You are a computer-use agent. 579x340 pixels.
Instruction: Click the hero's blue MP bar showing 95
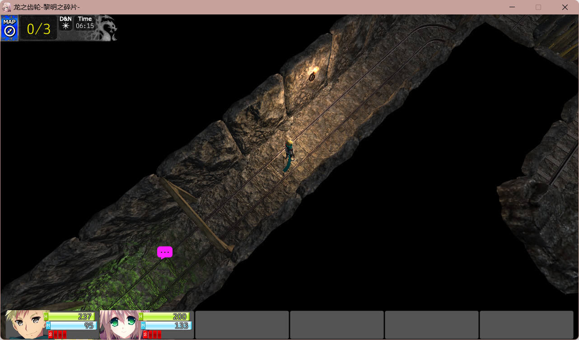click(72, 326)
